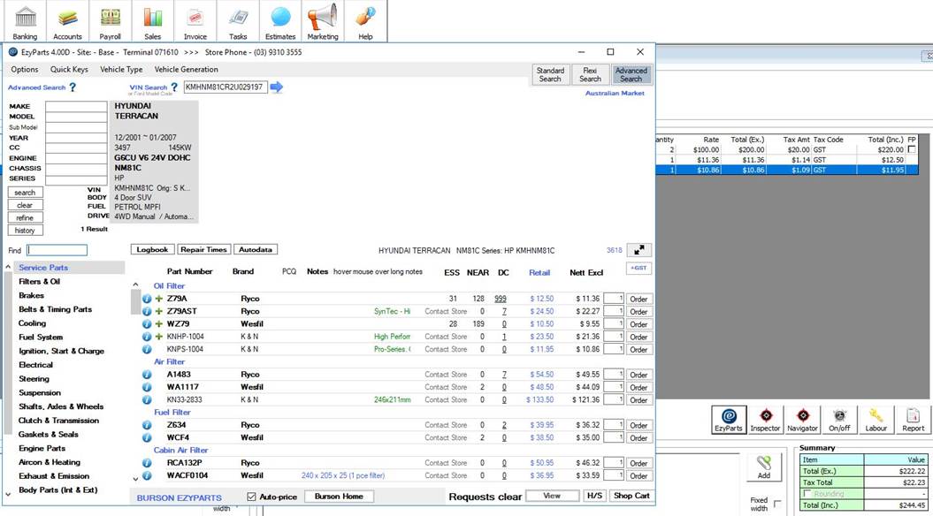Click the MAKE input field
This screenshot has height=516, width=933.
(76, 106)
